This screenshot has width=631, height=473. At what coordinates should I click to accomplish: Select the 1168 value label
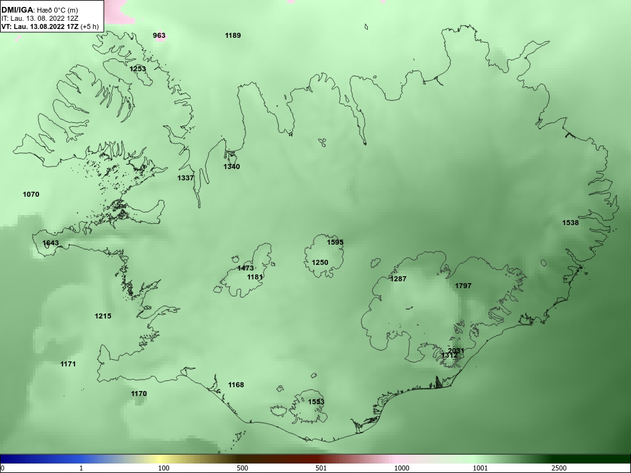pos(236,385)
